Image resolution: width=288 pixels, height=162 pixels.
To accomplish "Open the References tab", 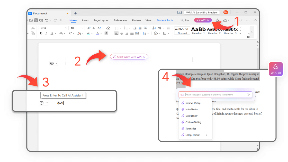I will point(120,20).
